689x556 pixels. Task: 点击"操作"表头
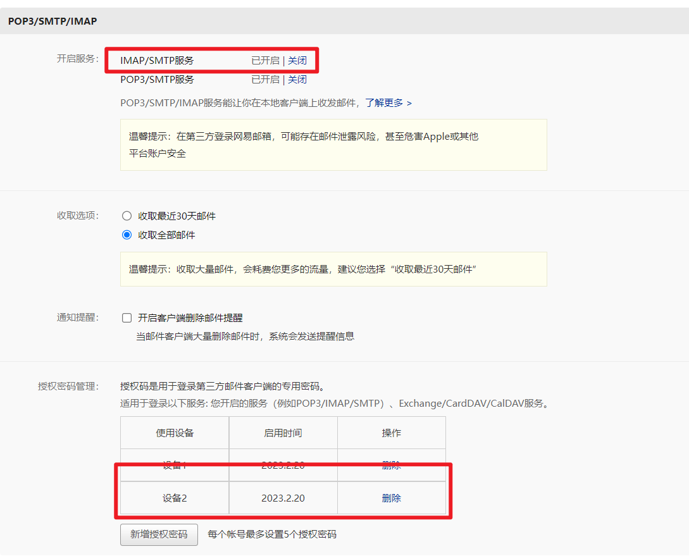(x=392, y=433)
